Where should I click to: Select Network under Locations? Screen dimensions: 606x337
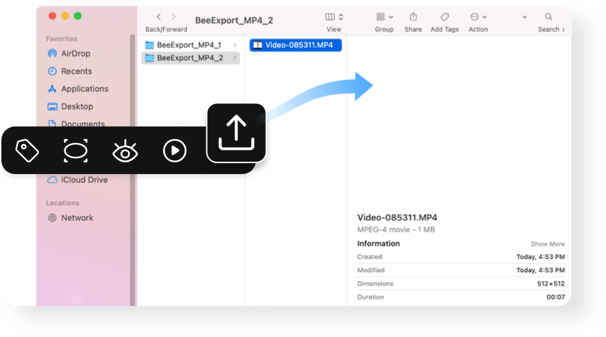click(77, 218)
